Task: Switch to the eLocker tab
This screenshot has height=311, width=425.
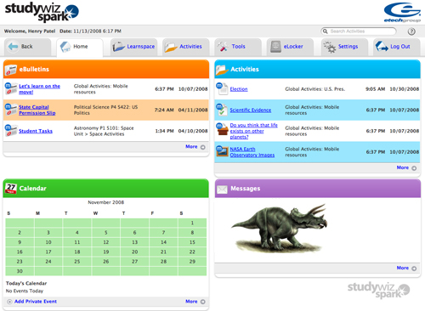Action: tap(290, 47)
